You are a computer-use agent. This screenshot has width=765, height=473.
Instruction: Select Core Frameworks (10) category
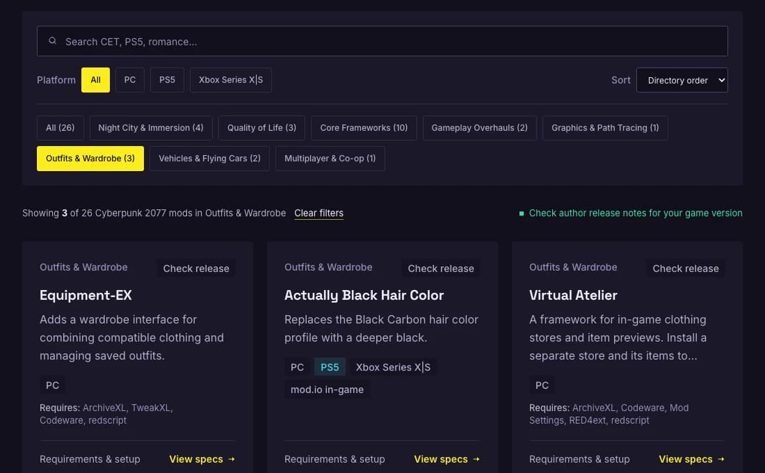click(x=364, y=128)
